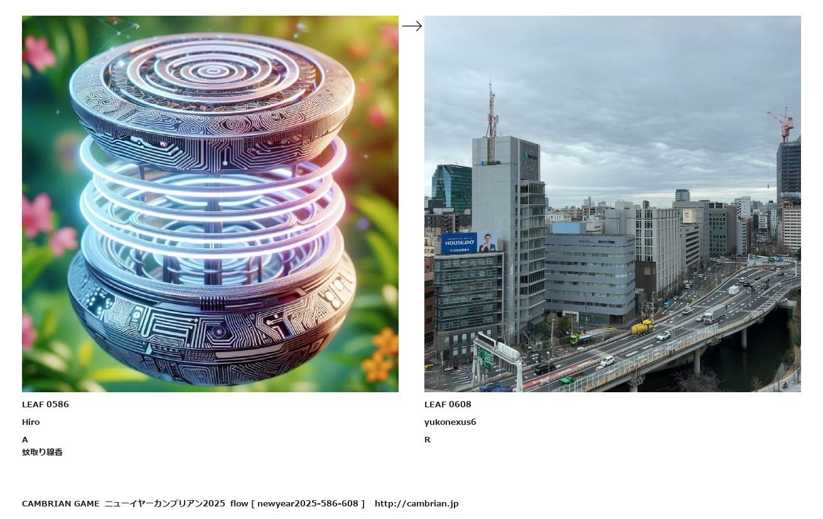Click the 蚊取り線香 caption text
823x519 pixels.
42,452
